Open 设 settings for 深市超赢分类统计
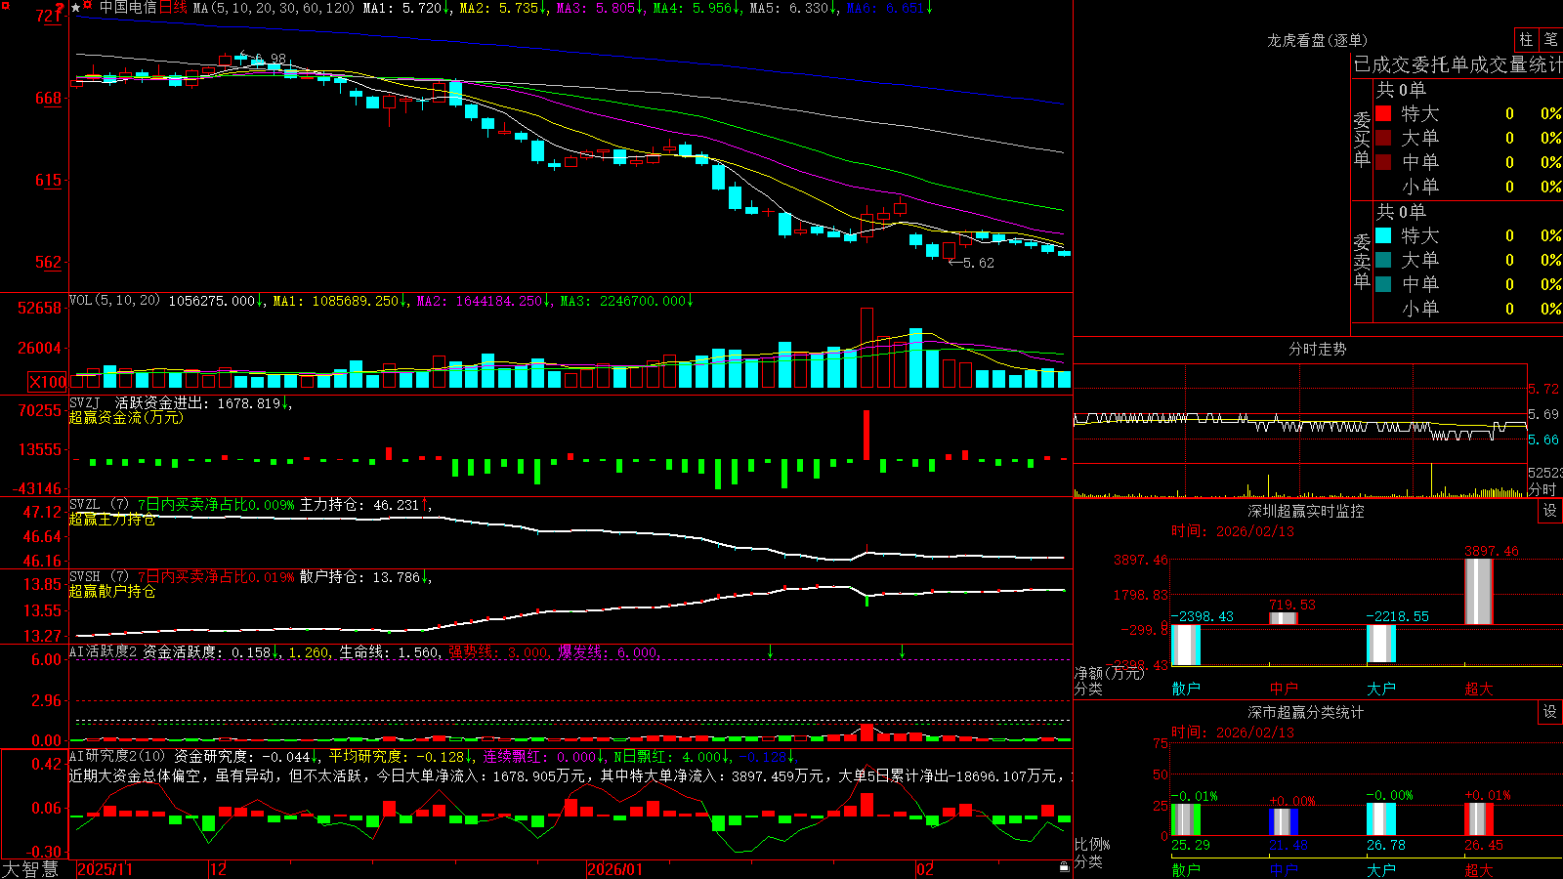The image size is (1563, 879). pyautogui.click(x=1550, y=712)
